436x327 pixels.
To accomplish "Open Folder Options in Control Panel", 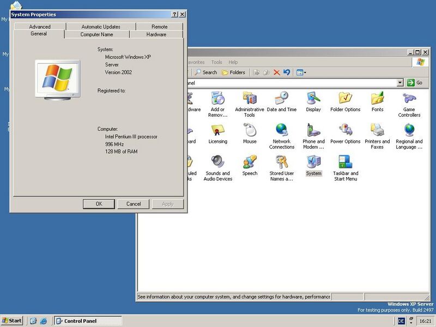I will tap(345, 99).
